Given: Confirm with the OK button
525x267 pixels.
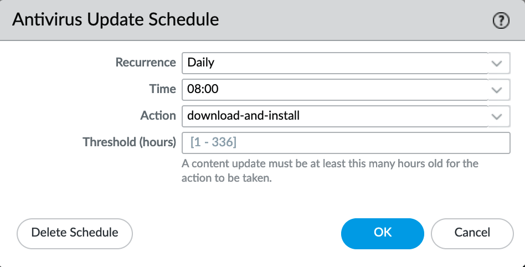Looking at the screenshot, I should click(x=383, y=233).
